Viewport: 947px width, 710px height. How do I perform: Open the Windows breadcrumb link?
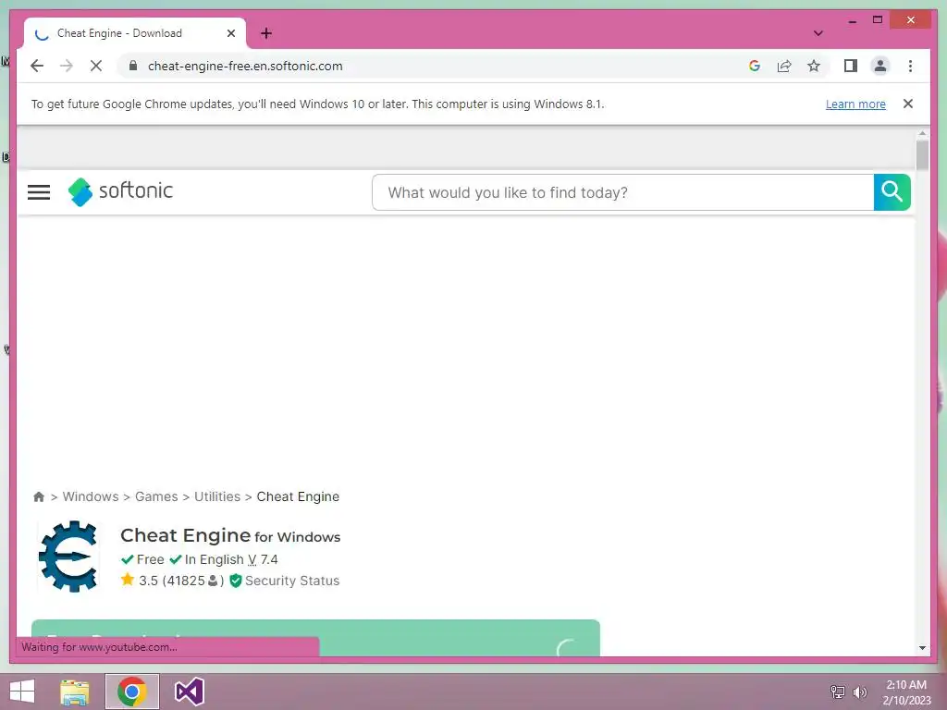[91, 496]
